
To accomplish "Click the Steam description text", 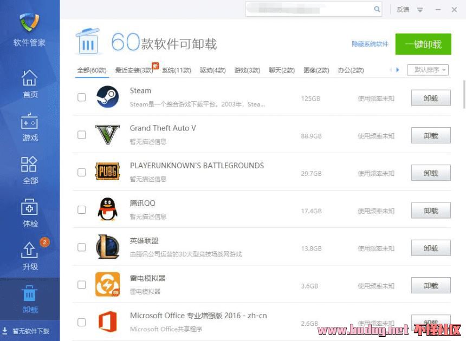I will pyautogui.click(x=197, y=104).
